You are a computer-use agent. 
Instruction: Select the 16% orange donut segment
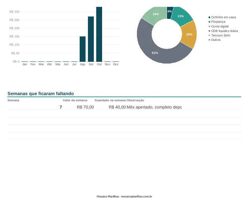(189, 34)
